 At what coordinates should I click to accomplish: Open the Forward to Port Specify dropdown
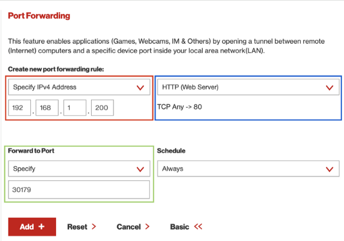(79, 169)
